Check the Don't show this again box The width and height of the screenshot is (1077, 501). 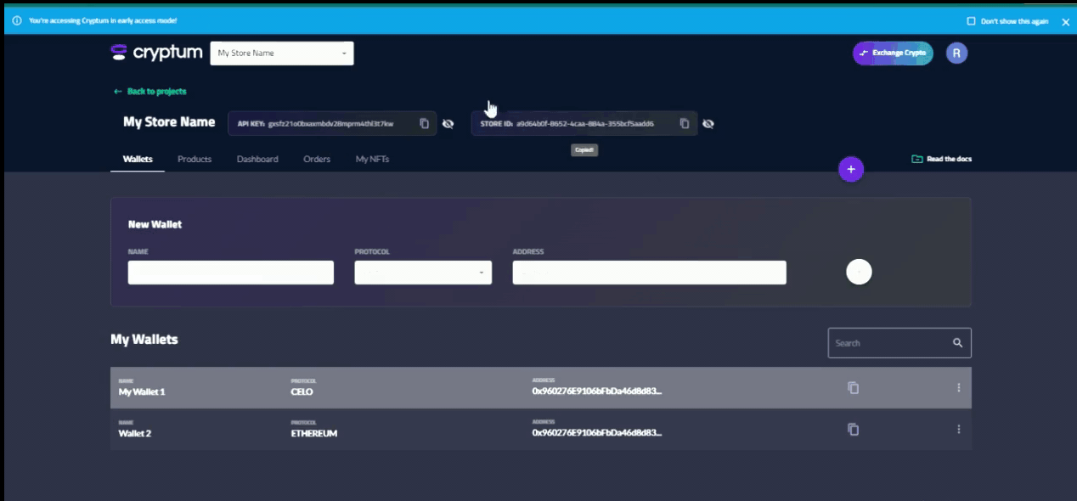[971, 21]
